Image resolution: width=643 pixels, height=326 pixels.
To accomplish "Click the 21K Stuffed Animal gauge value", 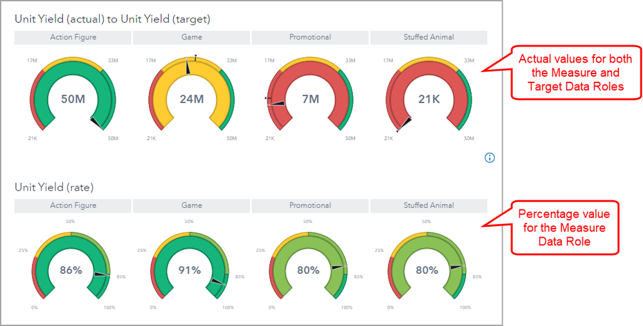I will coord(429,99).
